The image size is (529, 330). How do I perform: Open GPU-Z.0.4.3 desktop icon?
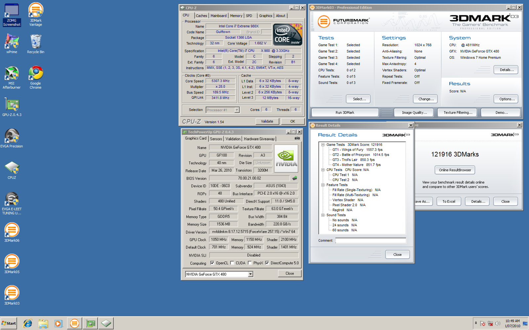[12, 107]
